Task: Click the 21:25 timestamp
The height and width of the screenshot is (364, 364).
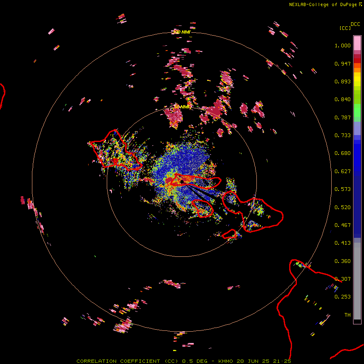Action: point(282,361)
